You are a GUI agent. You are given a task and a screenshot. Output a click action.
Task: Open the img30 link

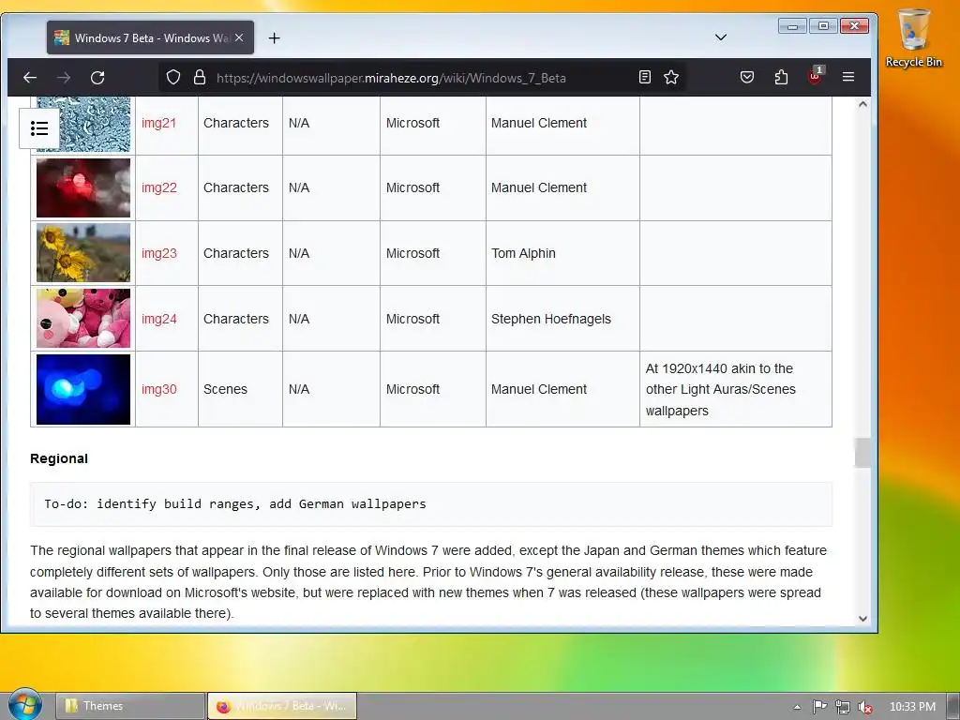[159, 389]
